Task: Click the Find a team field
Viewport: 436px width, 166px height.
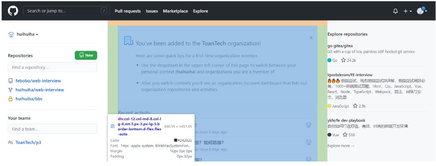Action: (52, 129)
